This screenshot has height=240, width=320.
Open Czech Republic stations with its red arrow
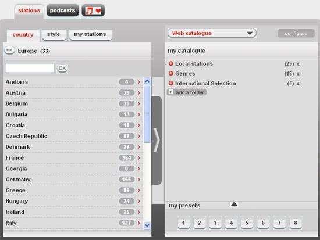[139, 136]
